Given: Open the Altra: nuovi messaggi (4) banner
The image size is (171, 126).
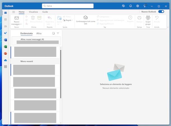Looking at the screenshot, I should tap(36, 41).
